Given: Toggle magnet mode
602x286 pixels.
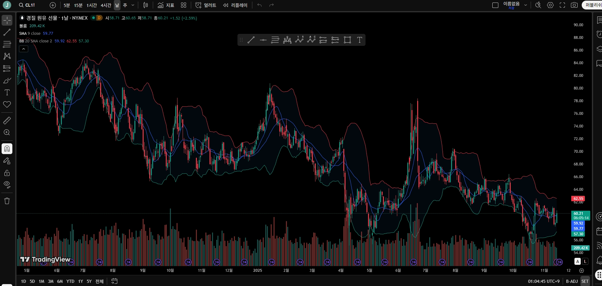Looking at the screenshot, I should pos(7,149).
